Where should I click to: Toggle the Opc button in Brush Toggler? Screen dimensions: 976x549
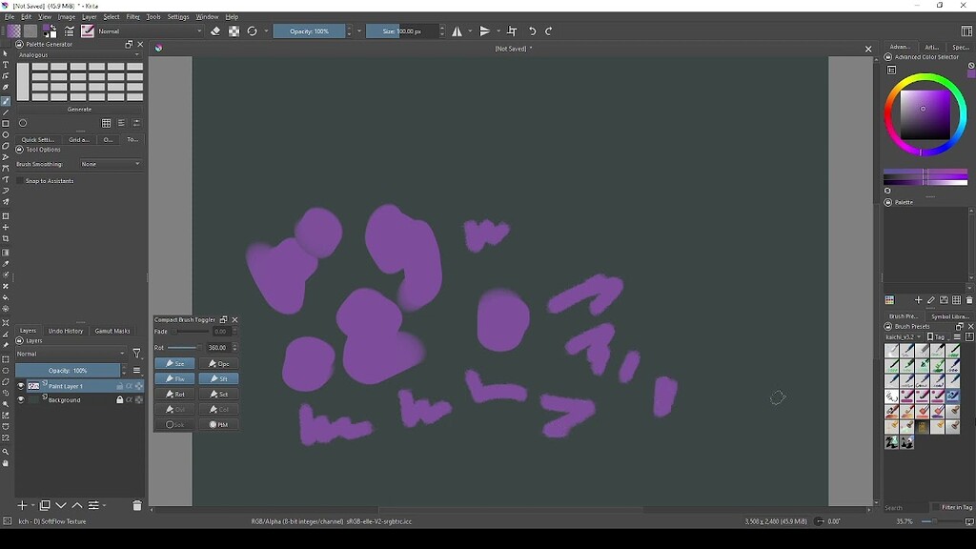coord(219,364)
